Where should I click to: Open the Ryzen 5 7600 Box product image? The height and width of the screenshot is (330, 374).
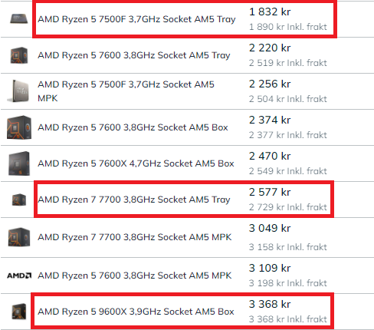coord(19,127)
